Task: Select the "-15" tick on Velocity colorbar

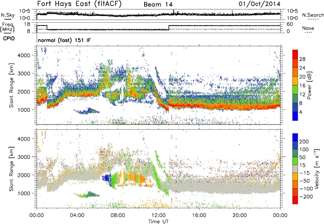Action: click(x=305, y=173)
